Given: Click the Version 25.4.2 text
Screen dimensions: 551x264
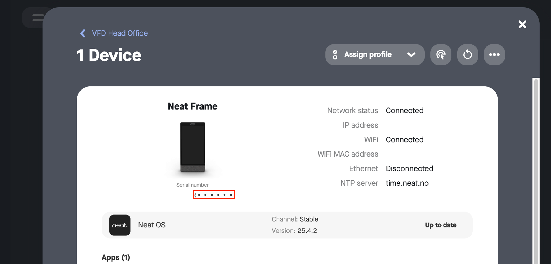Looking at the screenshot, I should pyautogui.click(x=294, y=231).
